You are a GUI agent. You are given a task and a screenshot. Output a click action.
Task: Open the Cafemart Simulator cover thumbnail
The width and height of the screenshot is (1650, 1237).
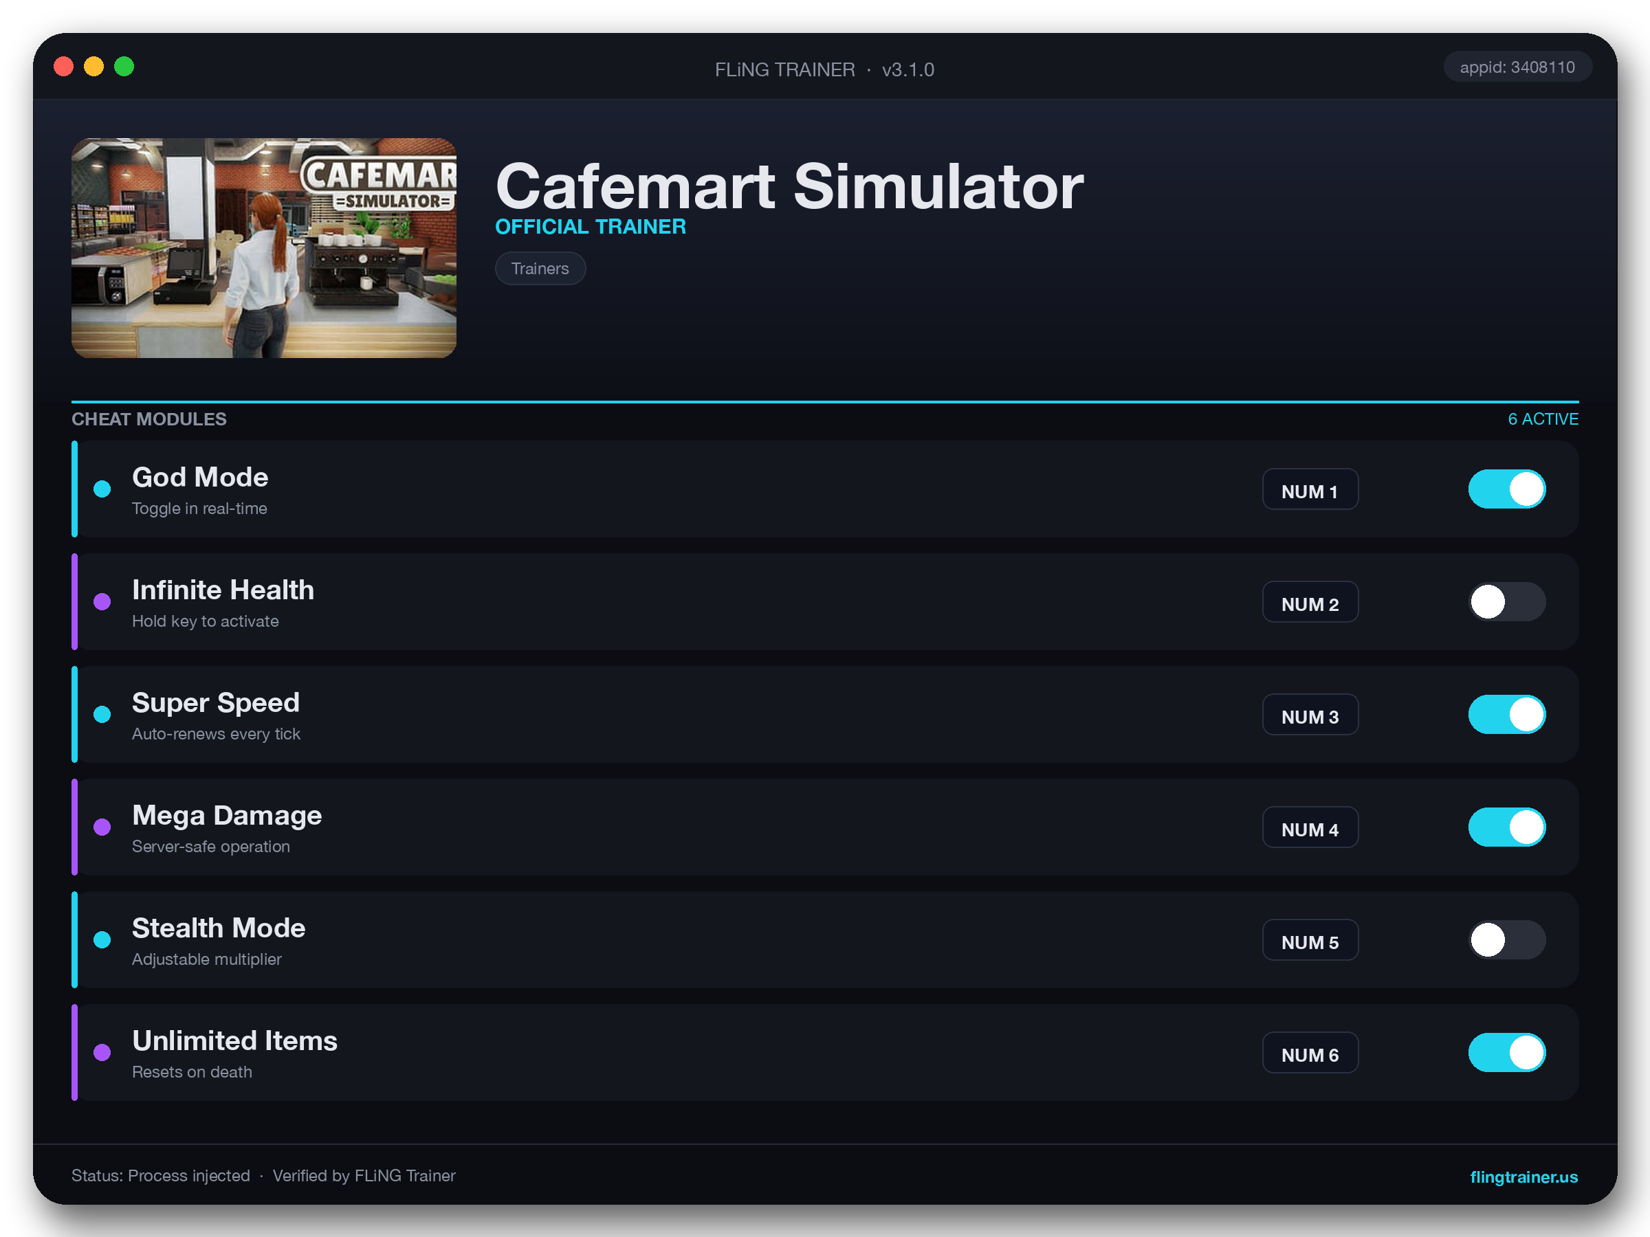point(264,247)
